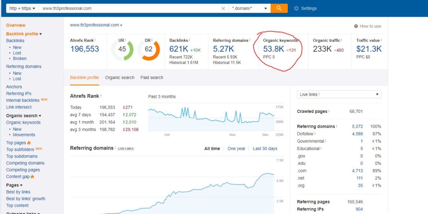Viewport: 428px width, 214px height.
Task: Open Top subfolders report
Action: [x=20, y=150]
